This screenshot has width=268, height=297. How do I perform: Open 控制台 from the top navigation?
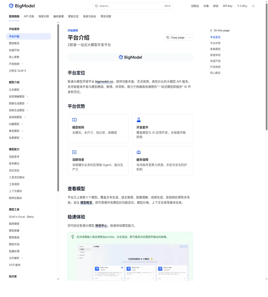195,6
